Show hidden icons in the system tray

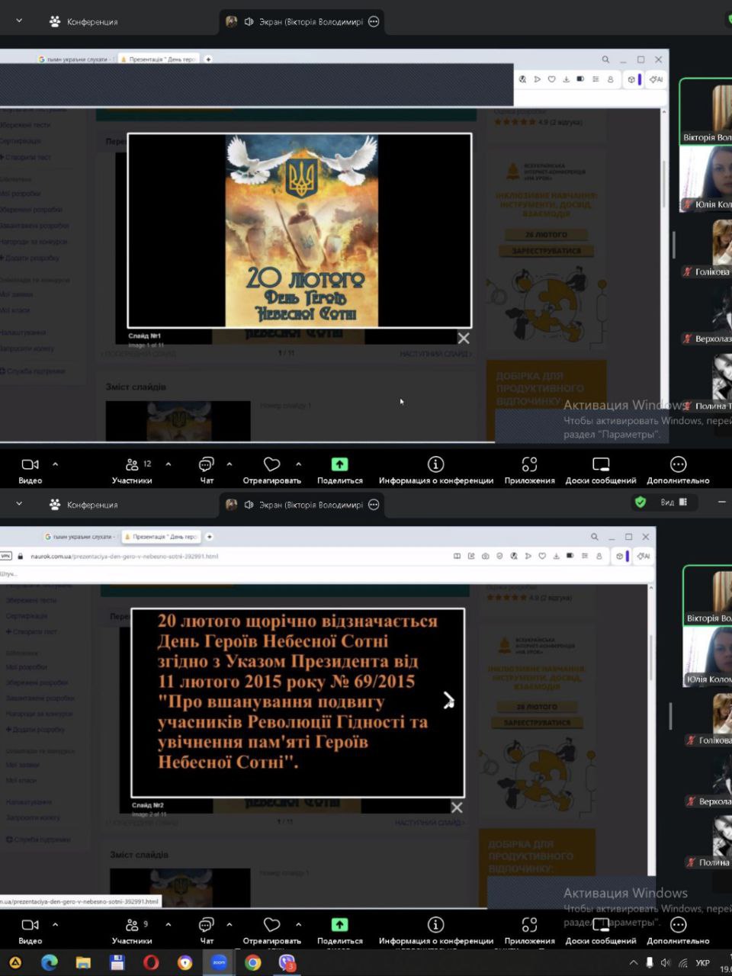coord(633,963)
